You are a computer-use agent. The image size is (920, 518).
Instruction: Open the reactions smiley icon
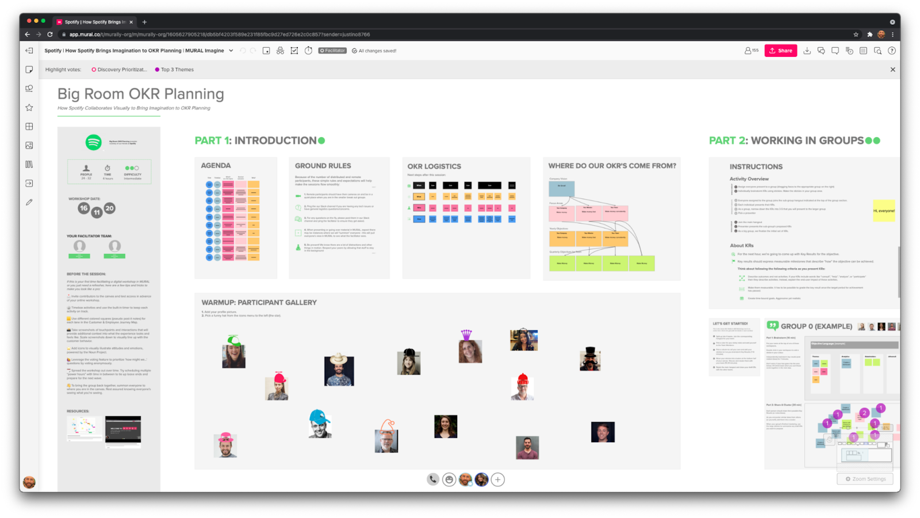pos(449,480)
